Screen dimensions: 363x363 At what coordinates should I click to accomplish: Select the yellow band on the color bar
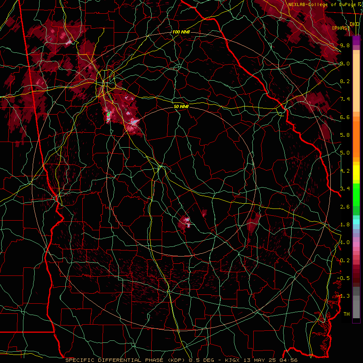tap(356, 173)
